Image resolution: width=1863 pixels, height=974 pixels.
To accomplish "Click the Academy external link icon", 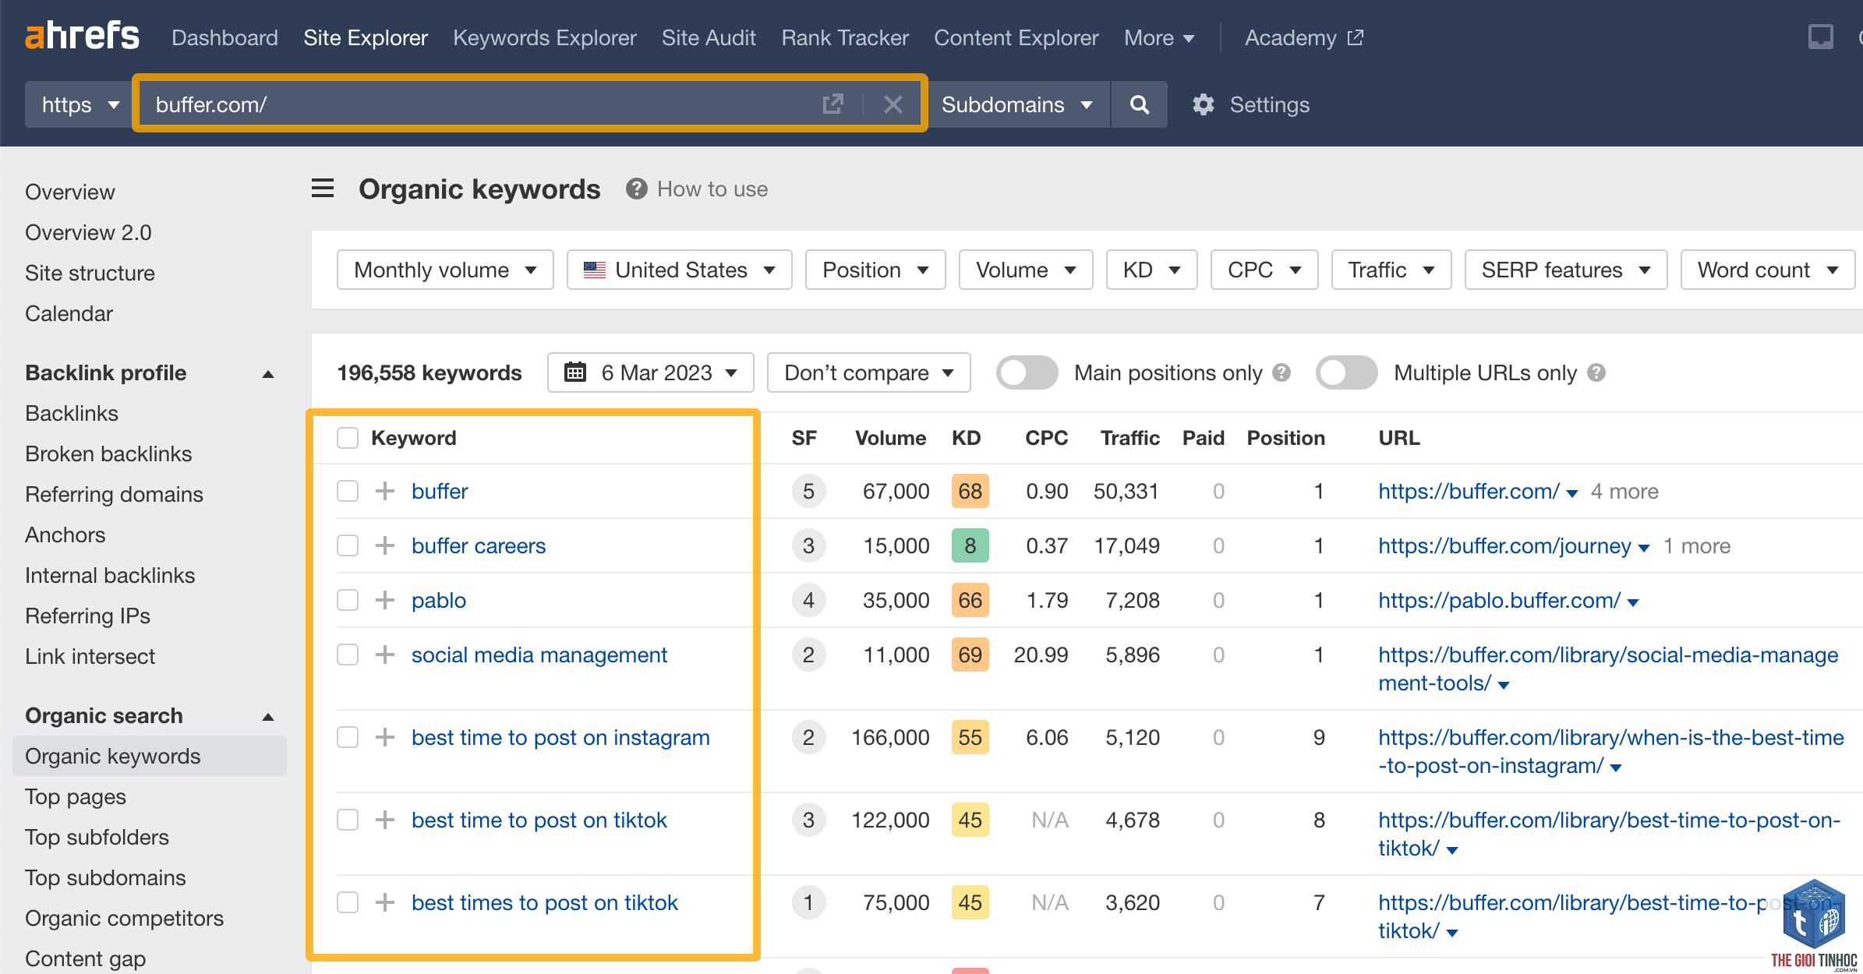I will click(x=1356, y=37).
